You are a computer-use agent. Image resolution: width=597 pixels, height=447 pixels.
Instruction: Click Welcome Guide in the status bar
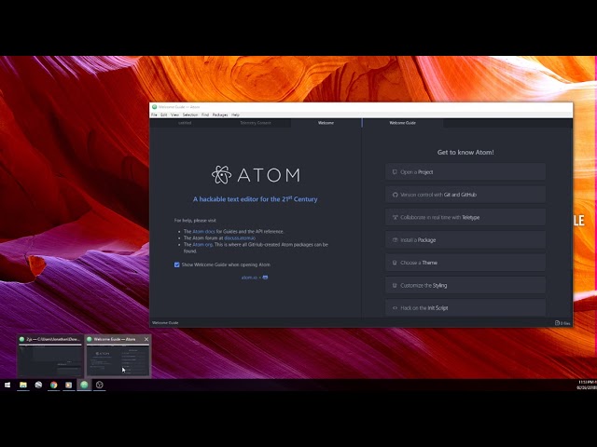(x=165, y=323)
